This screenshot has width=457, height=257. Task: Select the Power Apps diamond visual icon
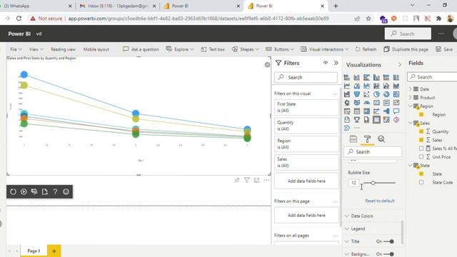pyautogui.click(x=396, y=120)
